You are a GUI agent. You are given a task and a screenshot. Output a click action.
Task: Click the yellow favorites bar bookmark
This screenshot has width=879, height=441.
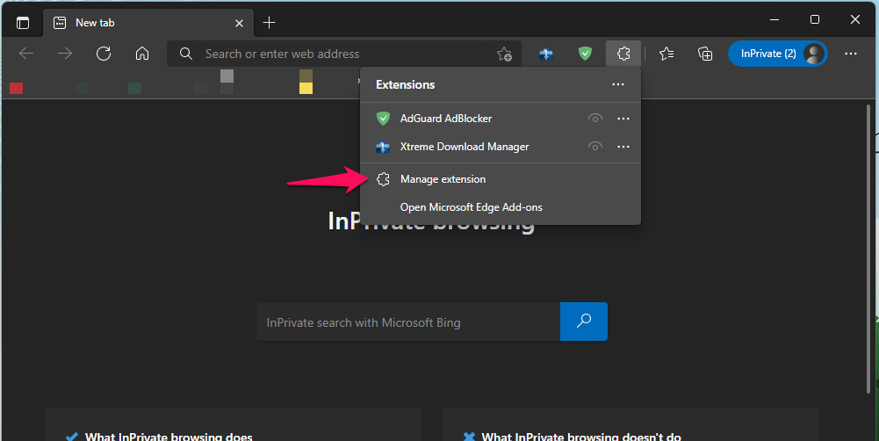[306, 88]
